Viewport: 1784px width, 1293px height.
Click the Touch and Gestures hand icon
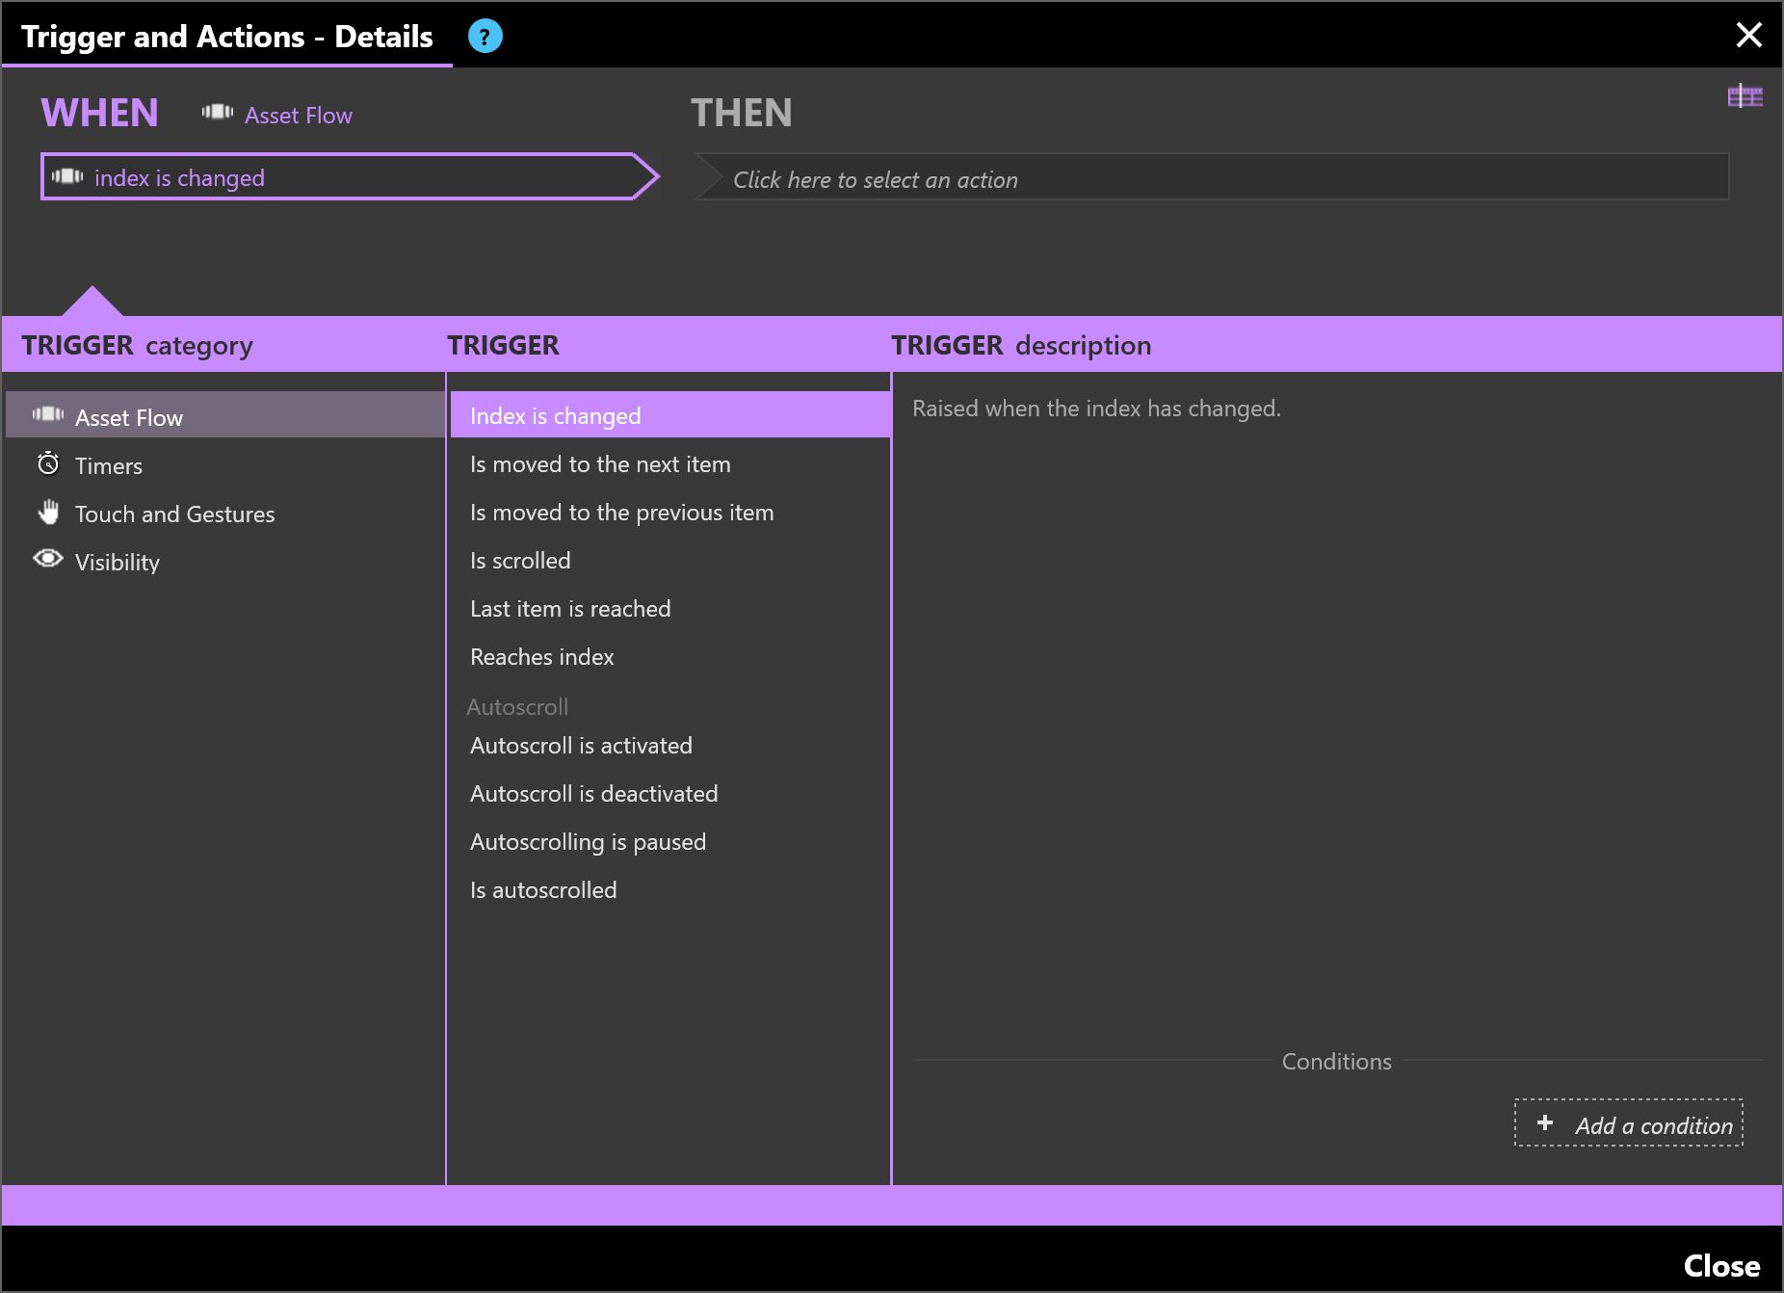[x=48, y=513]
